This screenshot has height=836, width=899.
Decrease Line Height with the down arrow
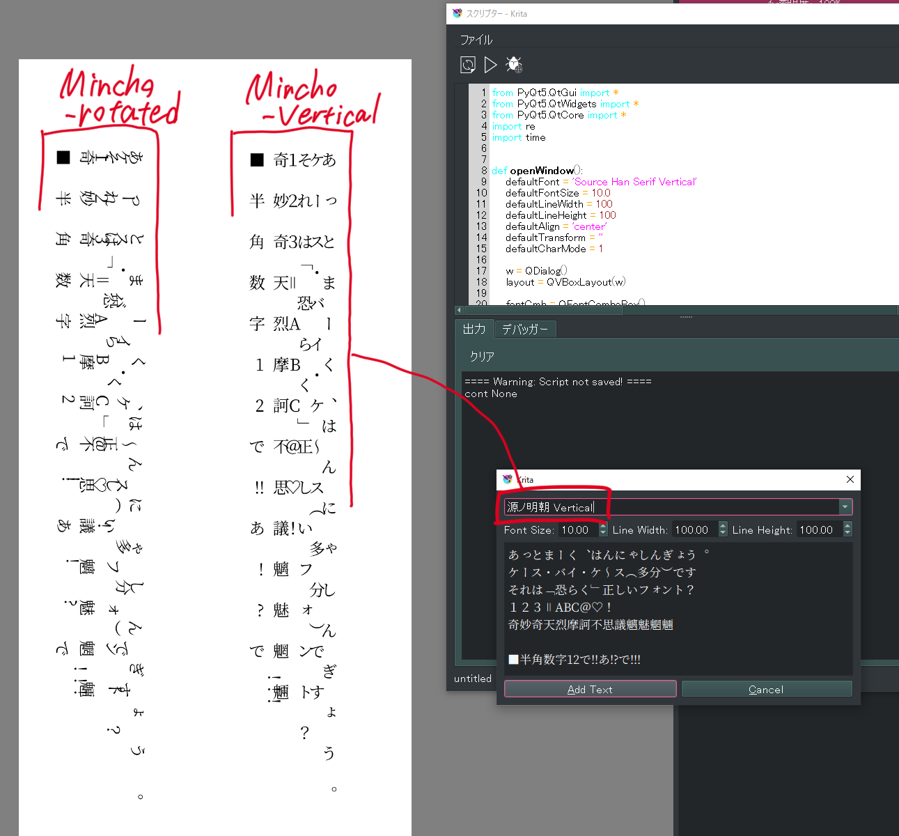[x=847, y=534]
